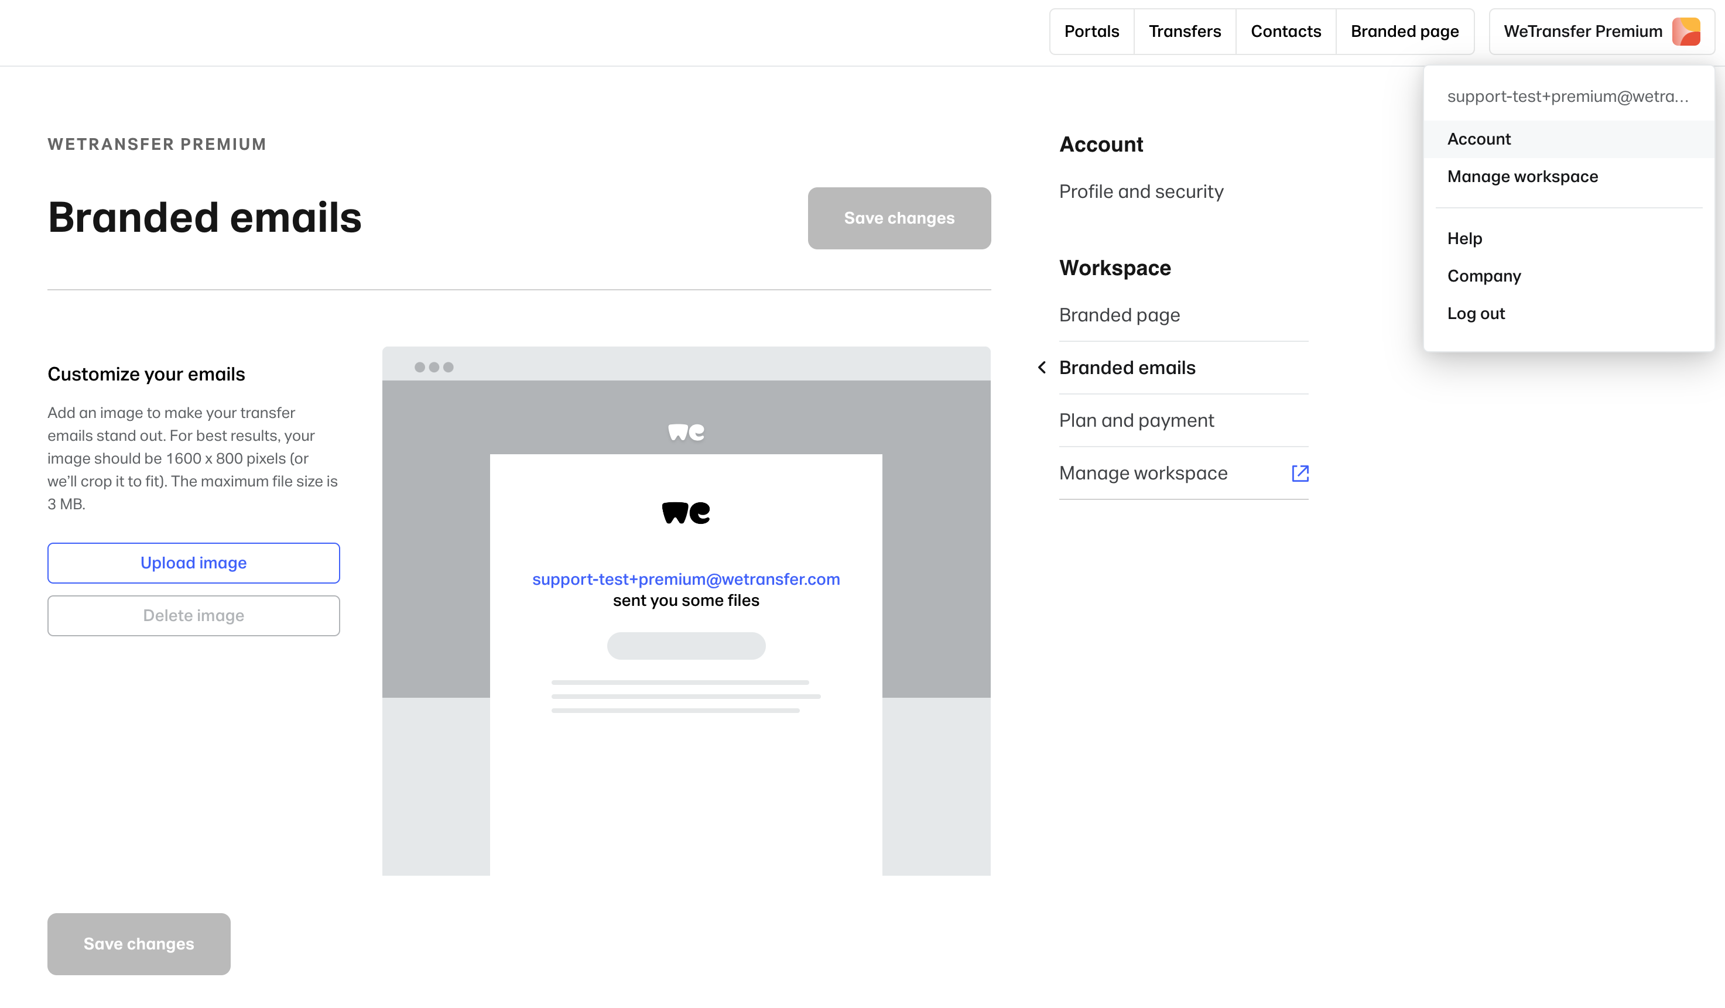Image resolution: width=1725 pixels, height=1008 pixels.
Task: Click the Delete image button
Action: (x=194, y=616)
